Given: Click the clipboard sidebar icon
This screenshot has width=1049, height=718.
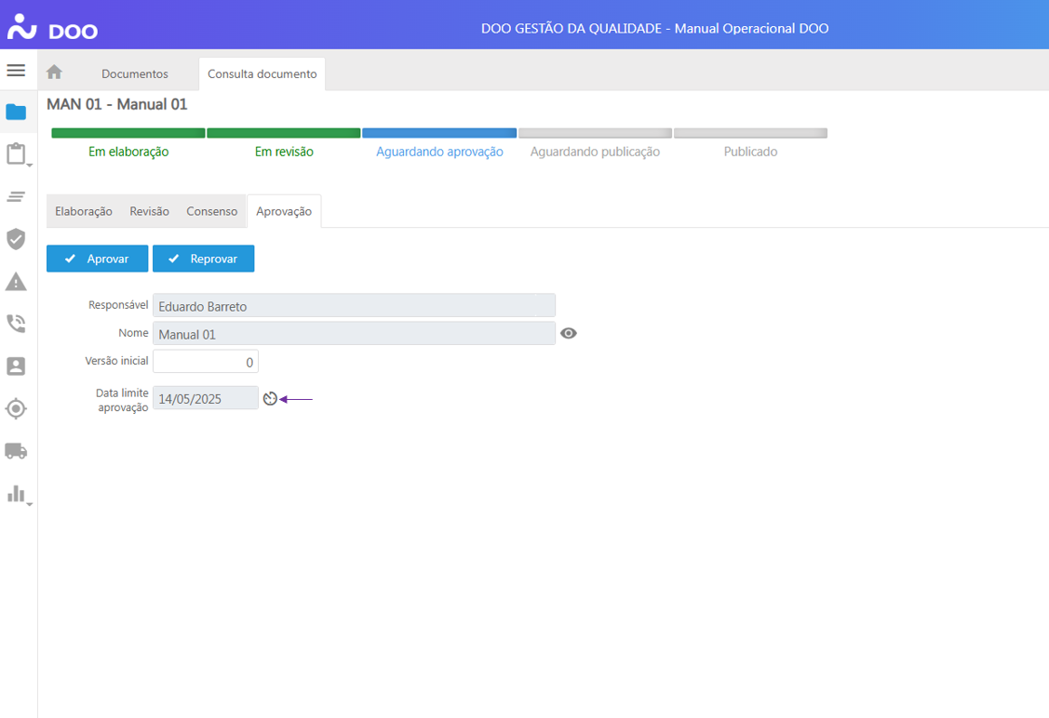Looking at the screenshot, I should pyautogui.click(x=16, y=153).
